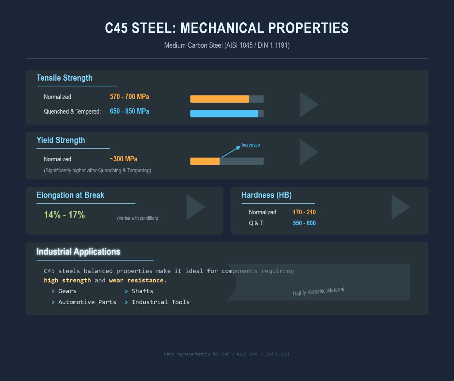Click the C45 / AISI 1045 footer text
The width and height of the screenshot is (454, 381).
[227, 354]
